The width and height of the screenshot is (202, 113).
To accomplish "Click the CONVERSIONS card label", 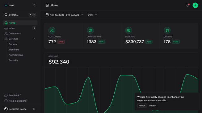I will tap(94, 37).
